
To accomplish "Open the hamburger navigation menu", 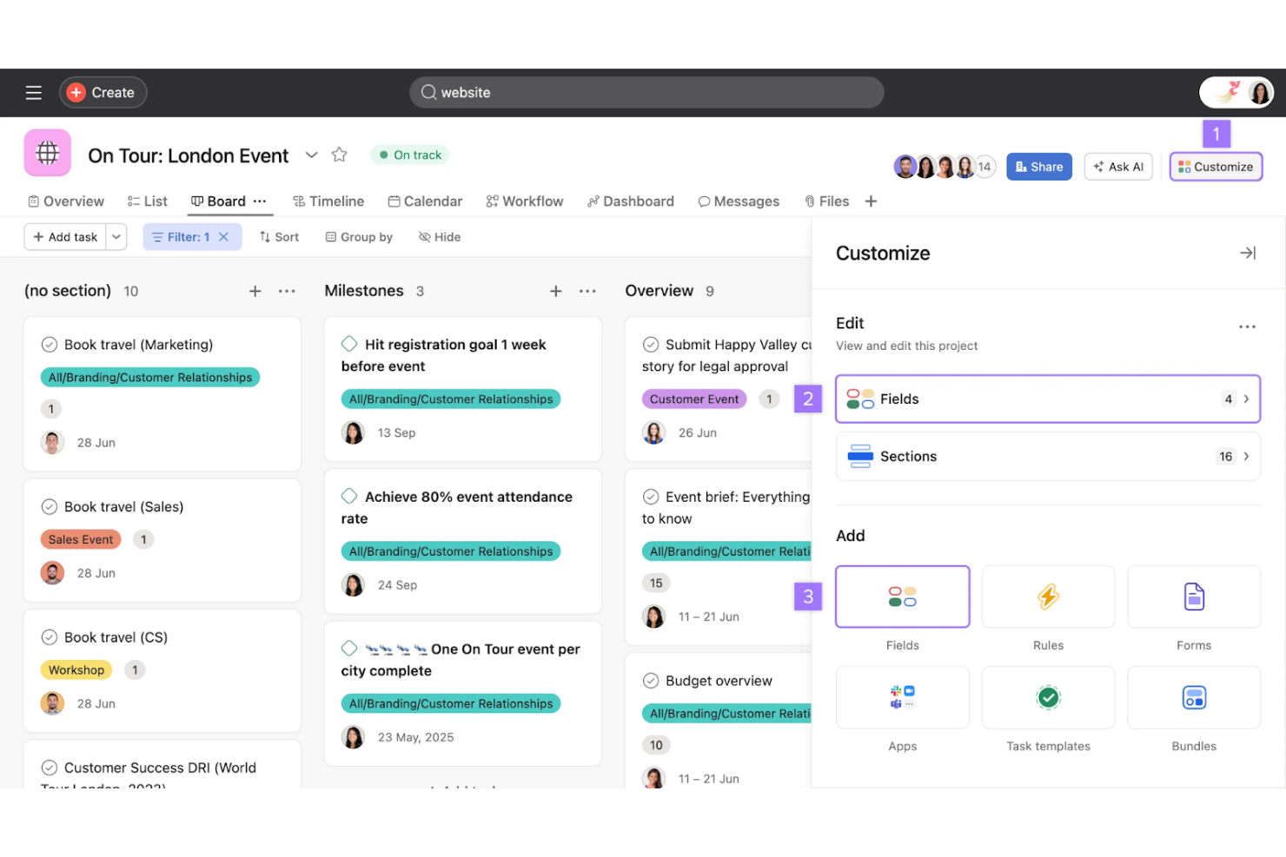I will click(x=33, y=92).
